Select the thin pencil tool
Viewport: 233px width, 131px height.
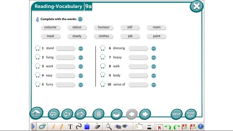click(54, 127)
